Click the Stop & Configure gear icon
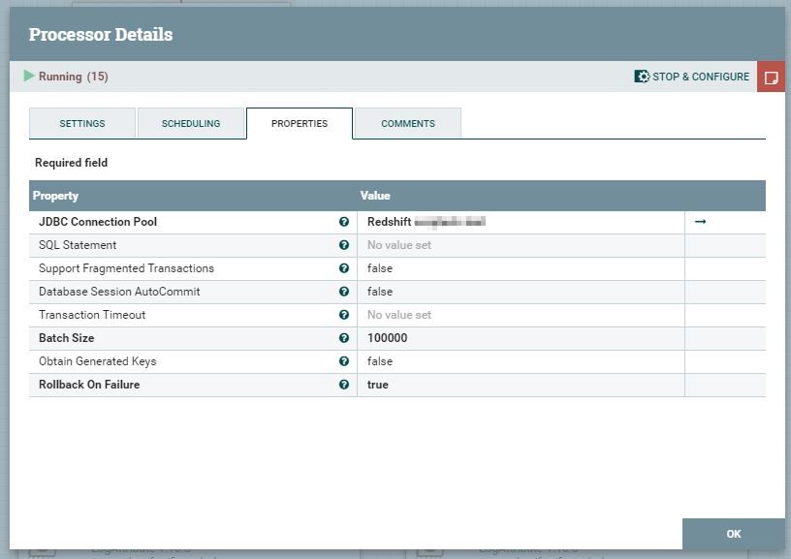 click(642, 77)
